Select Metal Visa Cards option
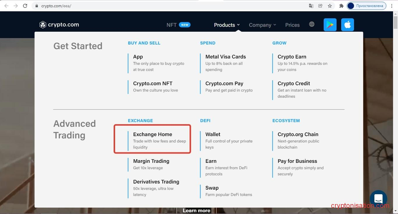Image resolution: width=398 pixels, height=214 pixels. click(x=226, y=57)
